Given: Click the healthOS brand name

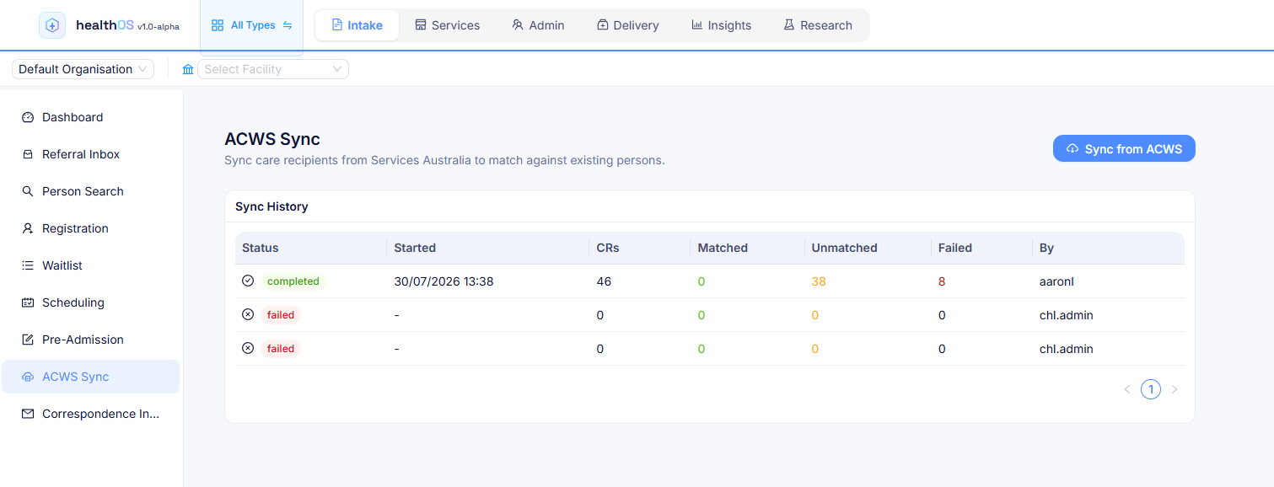Looking at the screenshot, I should (105, 25).
